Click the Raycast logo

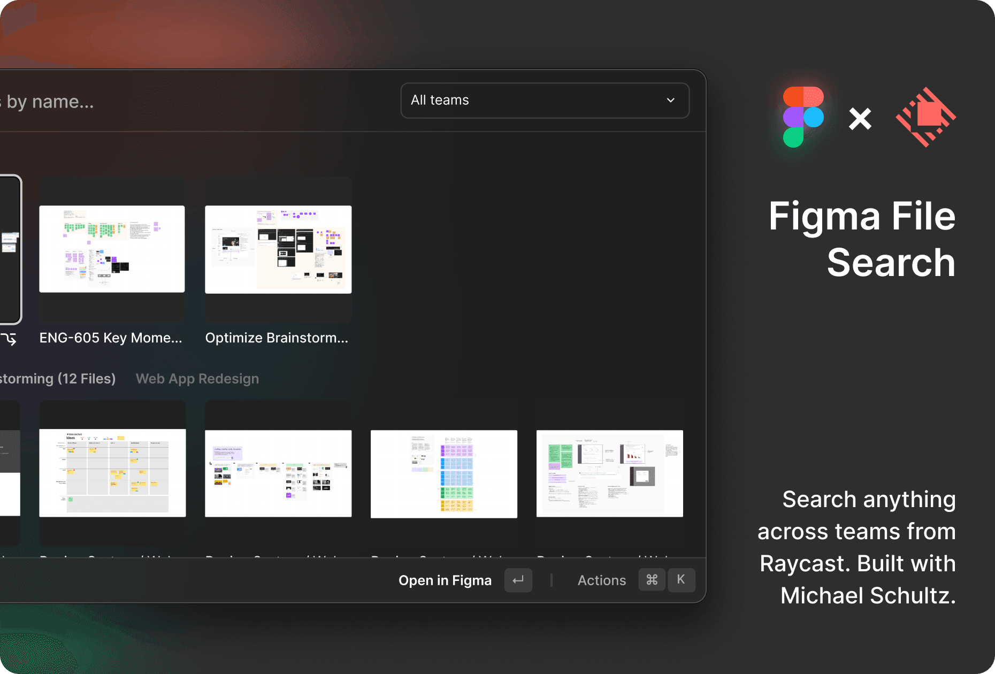926,117
